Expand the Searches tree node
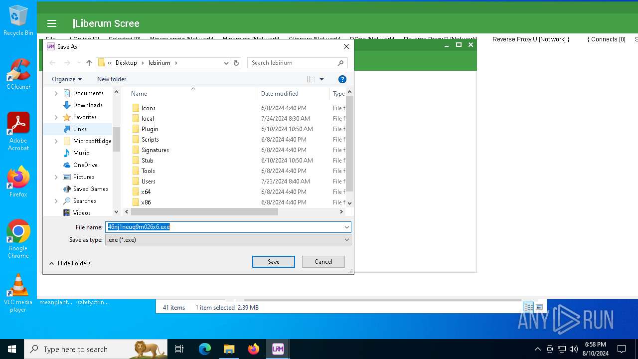This screenshot has width=638, height=359. 56,201
